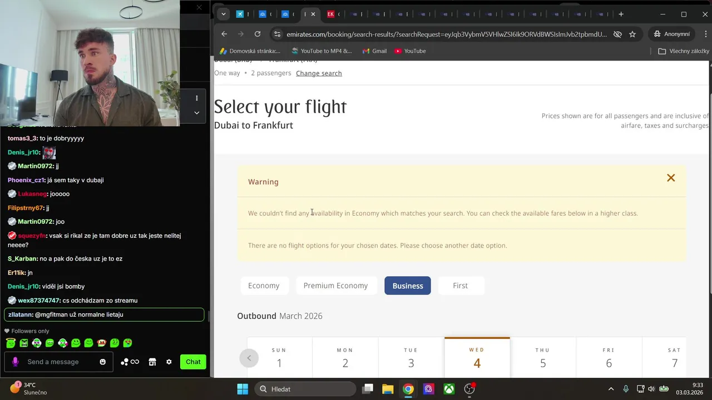The image size is (712, 400).
Task: Click Chrome's back navigation arrow
Action: click(224, 34)
